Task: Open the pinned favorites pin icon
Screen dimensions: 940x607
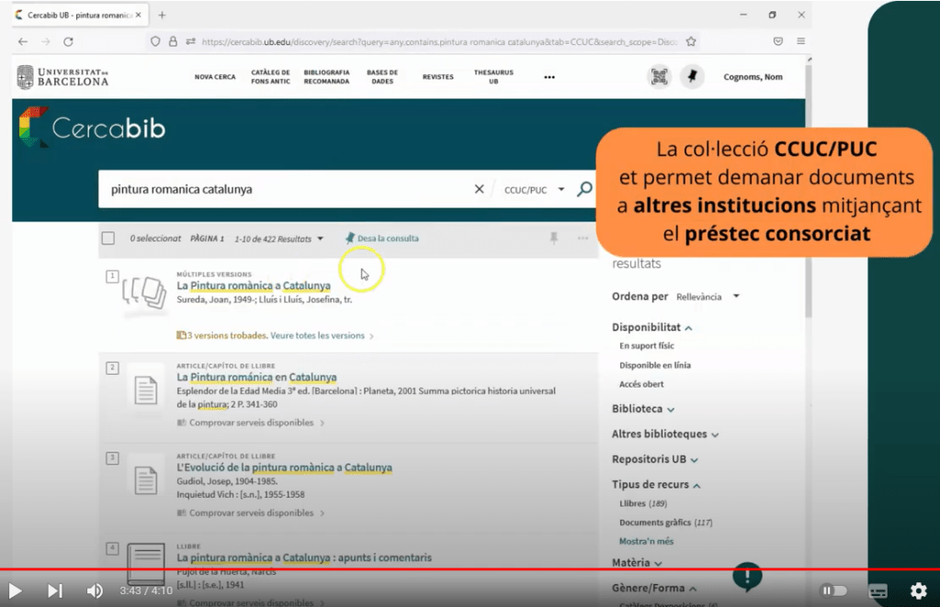Action: point(691,77)
